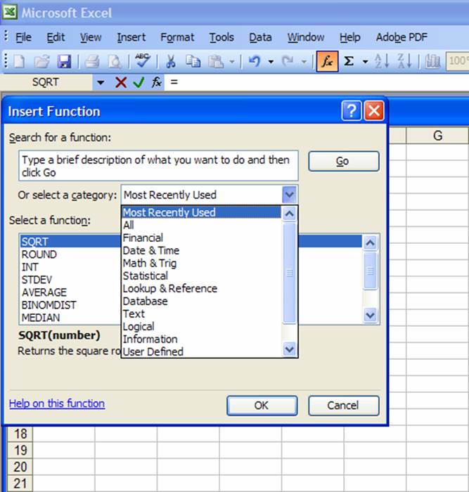This screenshot has width=469, height=492.
Task: Open the Edit menu
Action: (x=56, y=37)
